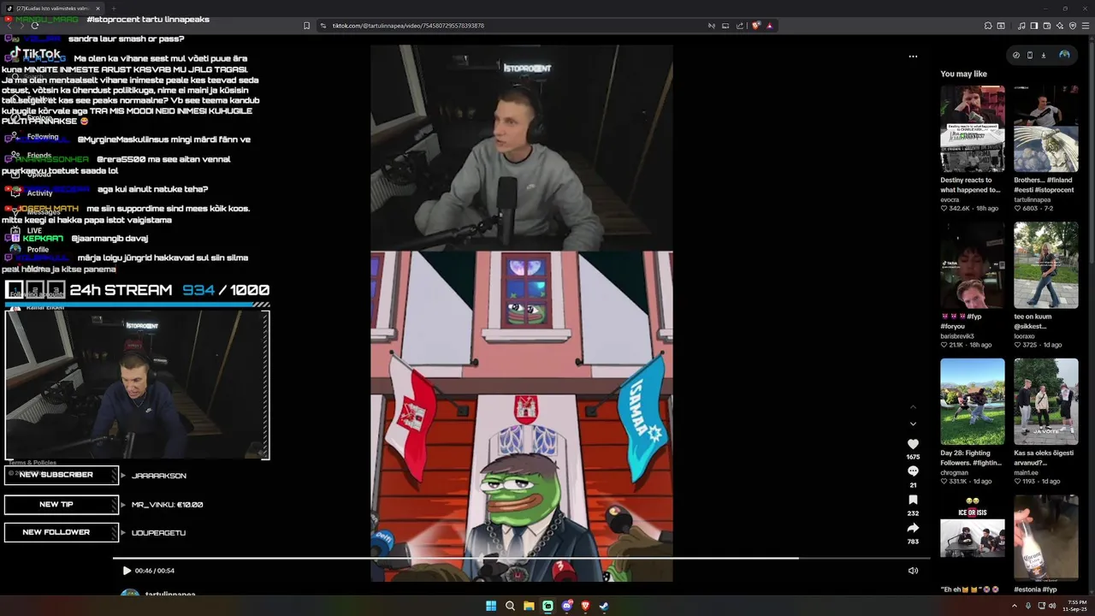
Task: Share this page from address bar icon
Action: [x=740, y=26]
